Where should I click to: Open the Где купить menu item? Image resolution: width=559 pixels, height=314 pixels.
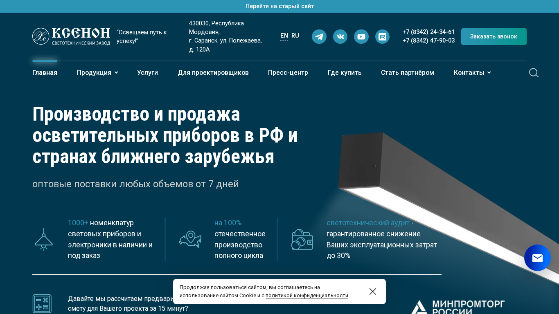(x=345, y=73)
